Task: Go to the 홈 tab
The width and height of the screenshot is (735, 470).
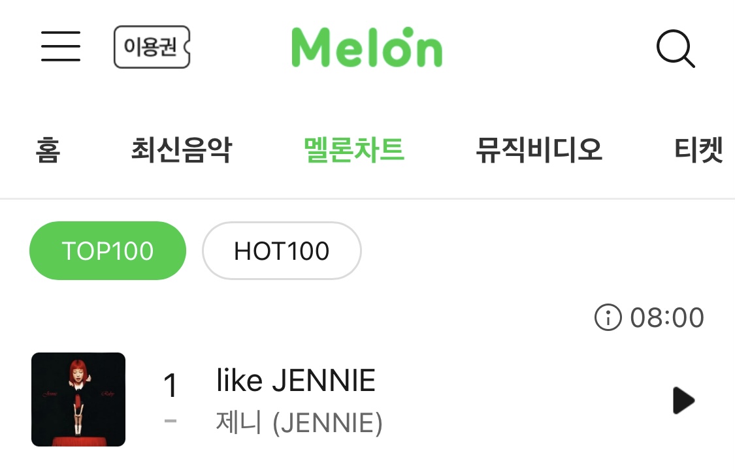Action: 48,149
